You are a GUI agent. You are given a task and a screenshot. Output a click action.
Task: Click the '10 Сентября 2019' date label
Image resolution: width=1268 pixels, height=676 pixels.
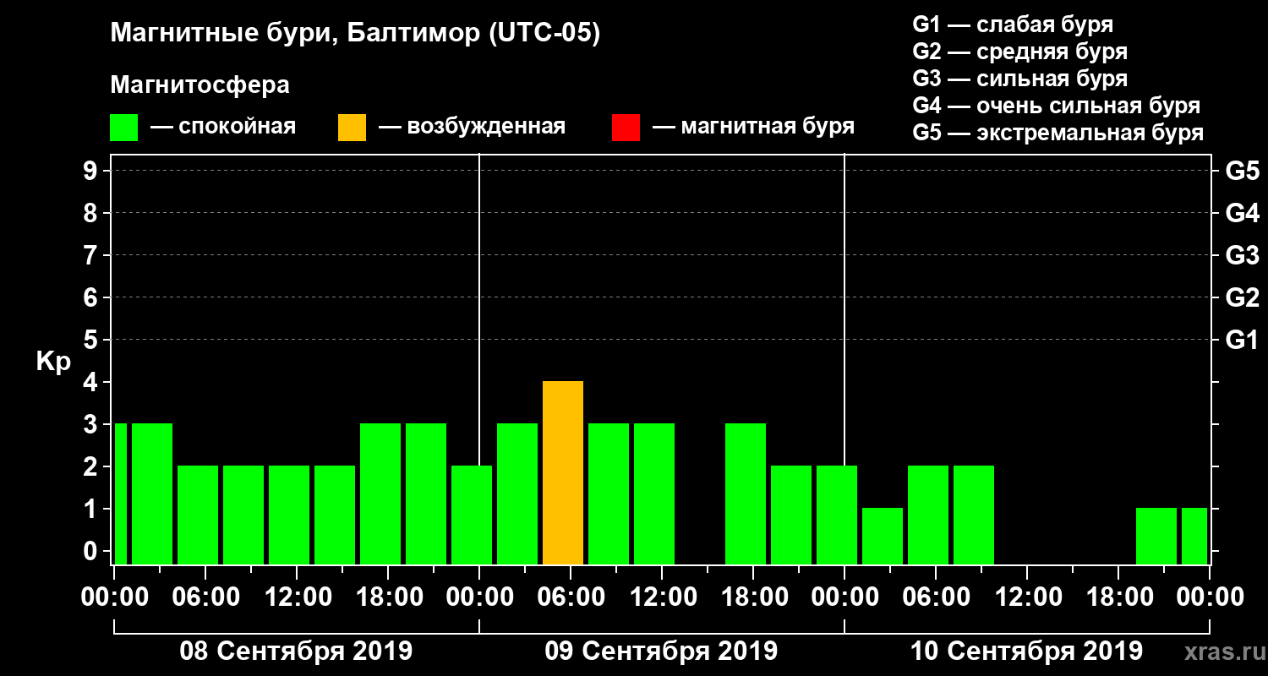pyautogui.click(x=1026, y=651)
